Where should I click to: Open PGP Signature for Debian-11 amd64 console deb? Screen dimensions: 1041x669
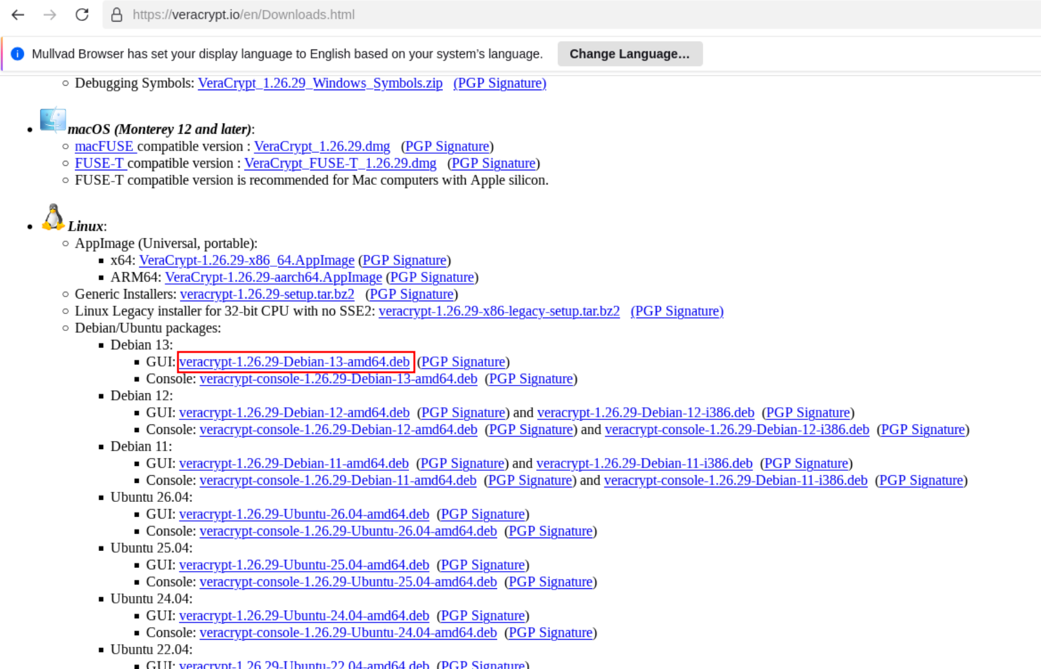coord(530,480)
